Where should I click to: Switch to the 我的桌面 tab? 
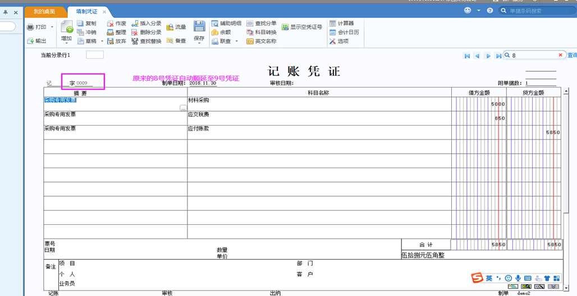tap(44, 11)
